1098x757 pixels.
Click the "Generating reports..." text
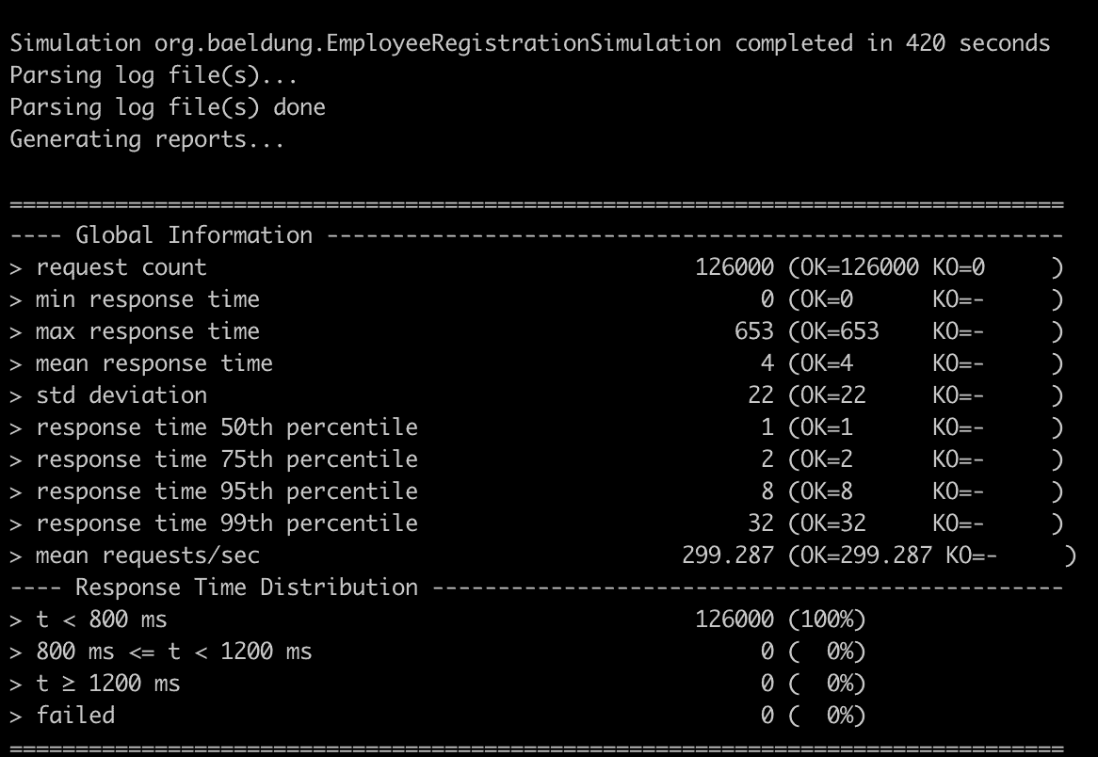click(147, 139)
